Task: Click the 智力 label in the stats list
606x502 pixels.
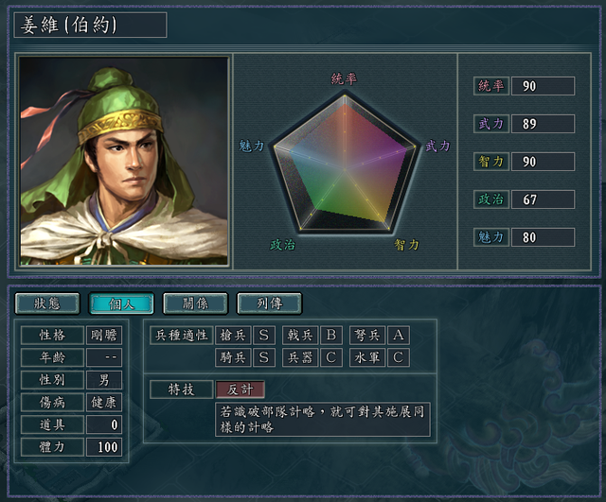Action: coord(490,162)
